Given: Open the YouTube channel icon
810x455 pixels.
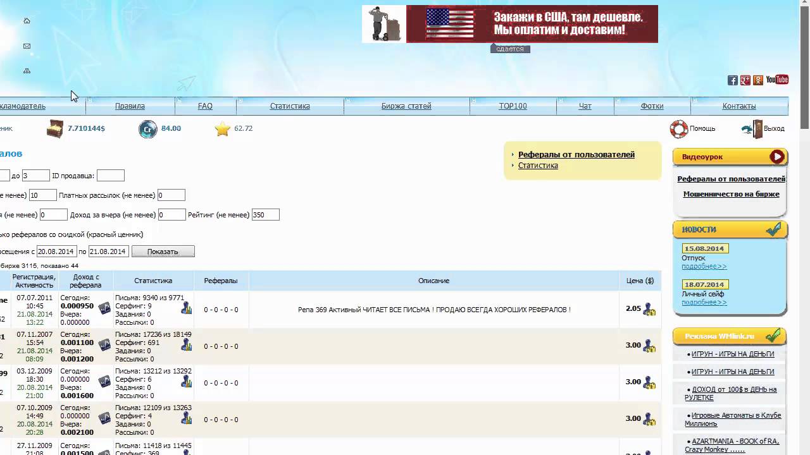Looking at the screenshot, I should point(777,80).
